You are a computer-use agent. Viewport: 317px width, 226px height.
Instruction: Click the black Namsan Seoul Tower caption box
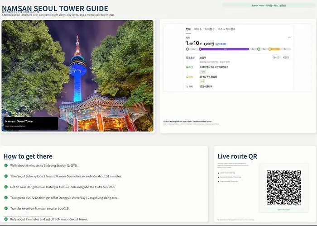click(31, 123)
